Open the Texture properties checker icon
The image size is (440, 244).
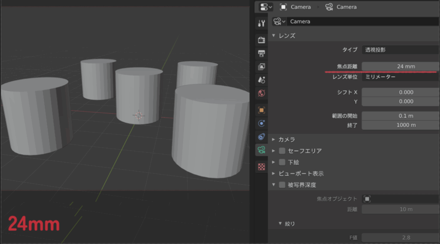point(261,167)
